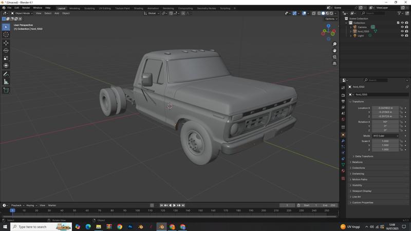The width and height of the screenshot is (411, 231).
Task: Toggle show overlays button
Action: 304,13
